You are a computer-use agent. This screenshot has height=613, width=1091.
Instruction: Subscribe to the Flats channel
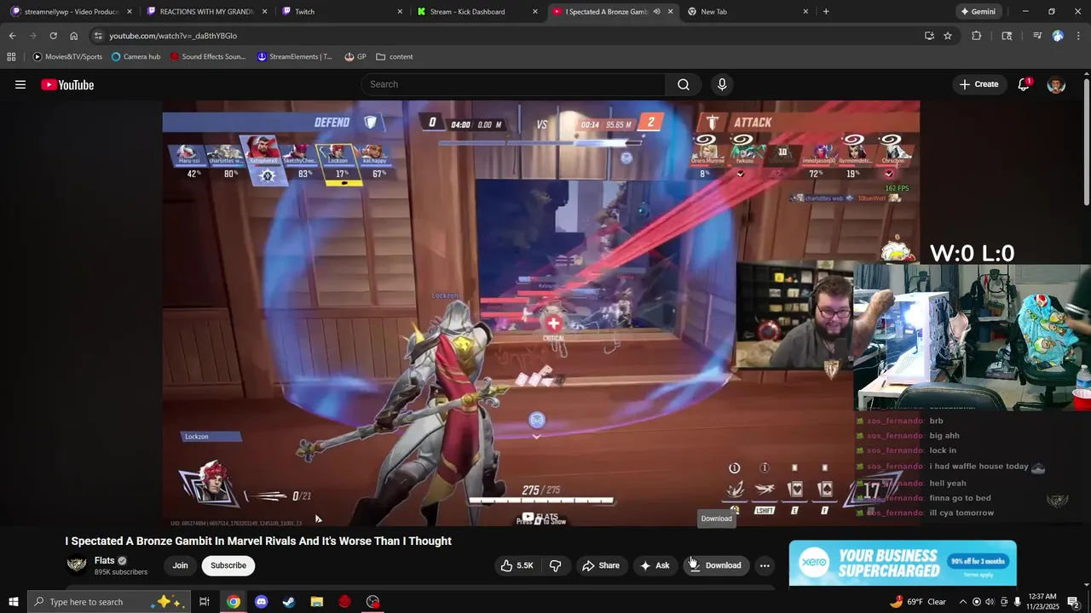coord(228,565)
